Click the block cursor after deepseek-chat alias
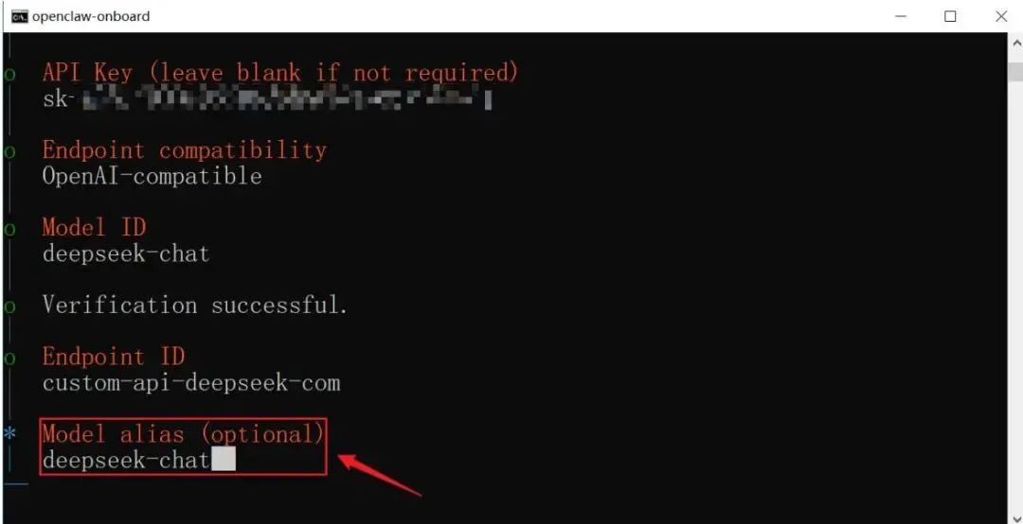This screenshot has height=524, width=1023. tap(224, 460)
